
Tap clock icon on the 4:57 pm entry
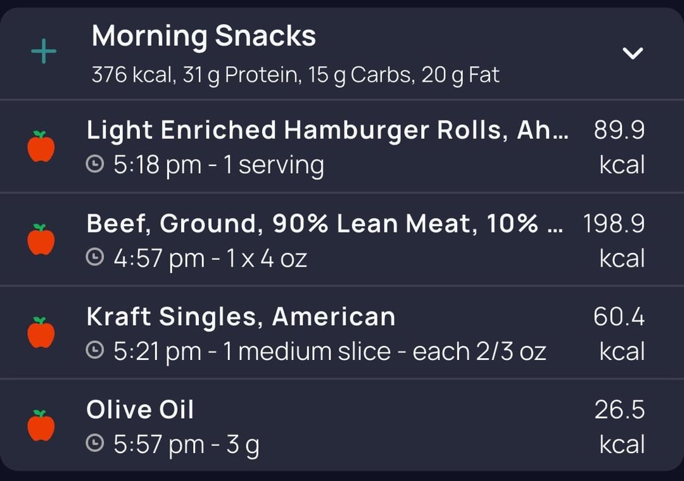[x=95, y=257]
